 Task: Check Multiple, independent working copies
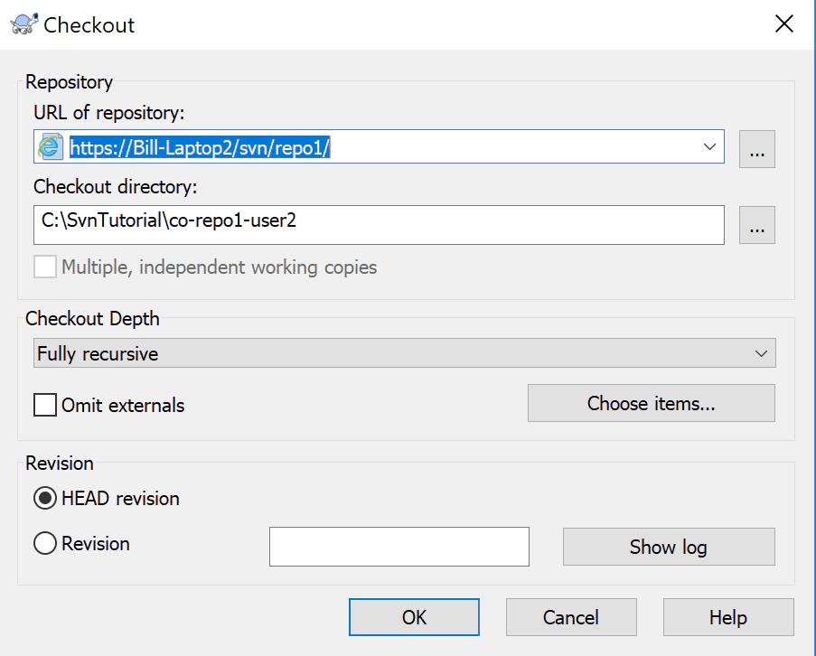click(x=44, y=267)
